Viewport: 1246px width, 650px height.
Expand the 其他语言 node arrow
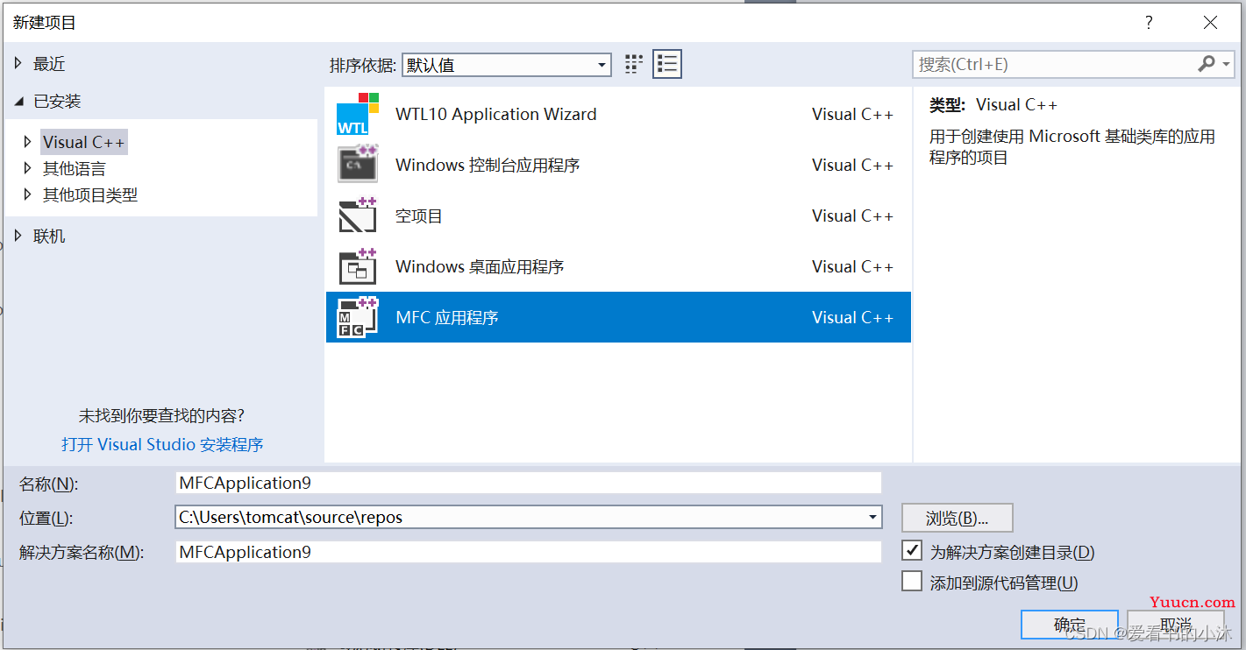[x=28, y=168]
